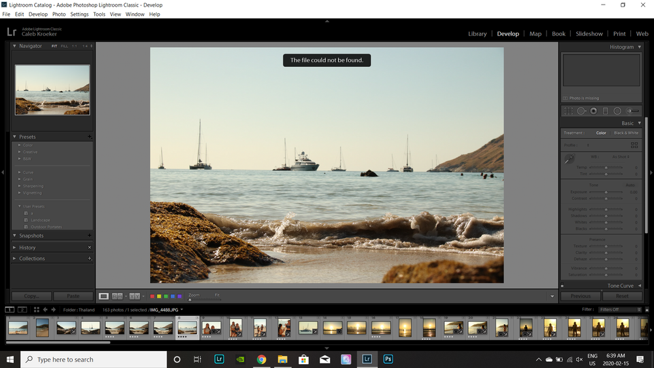Select the Red Eye Correction tool
The height and width of the screenshot is (368, 654).
[x=594, y=111]
